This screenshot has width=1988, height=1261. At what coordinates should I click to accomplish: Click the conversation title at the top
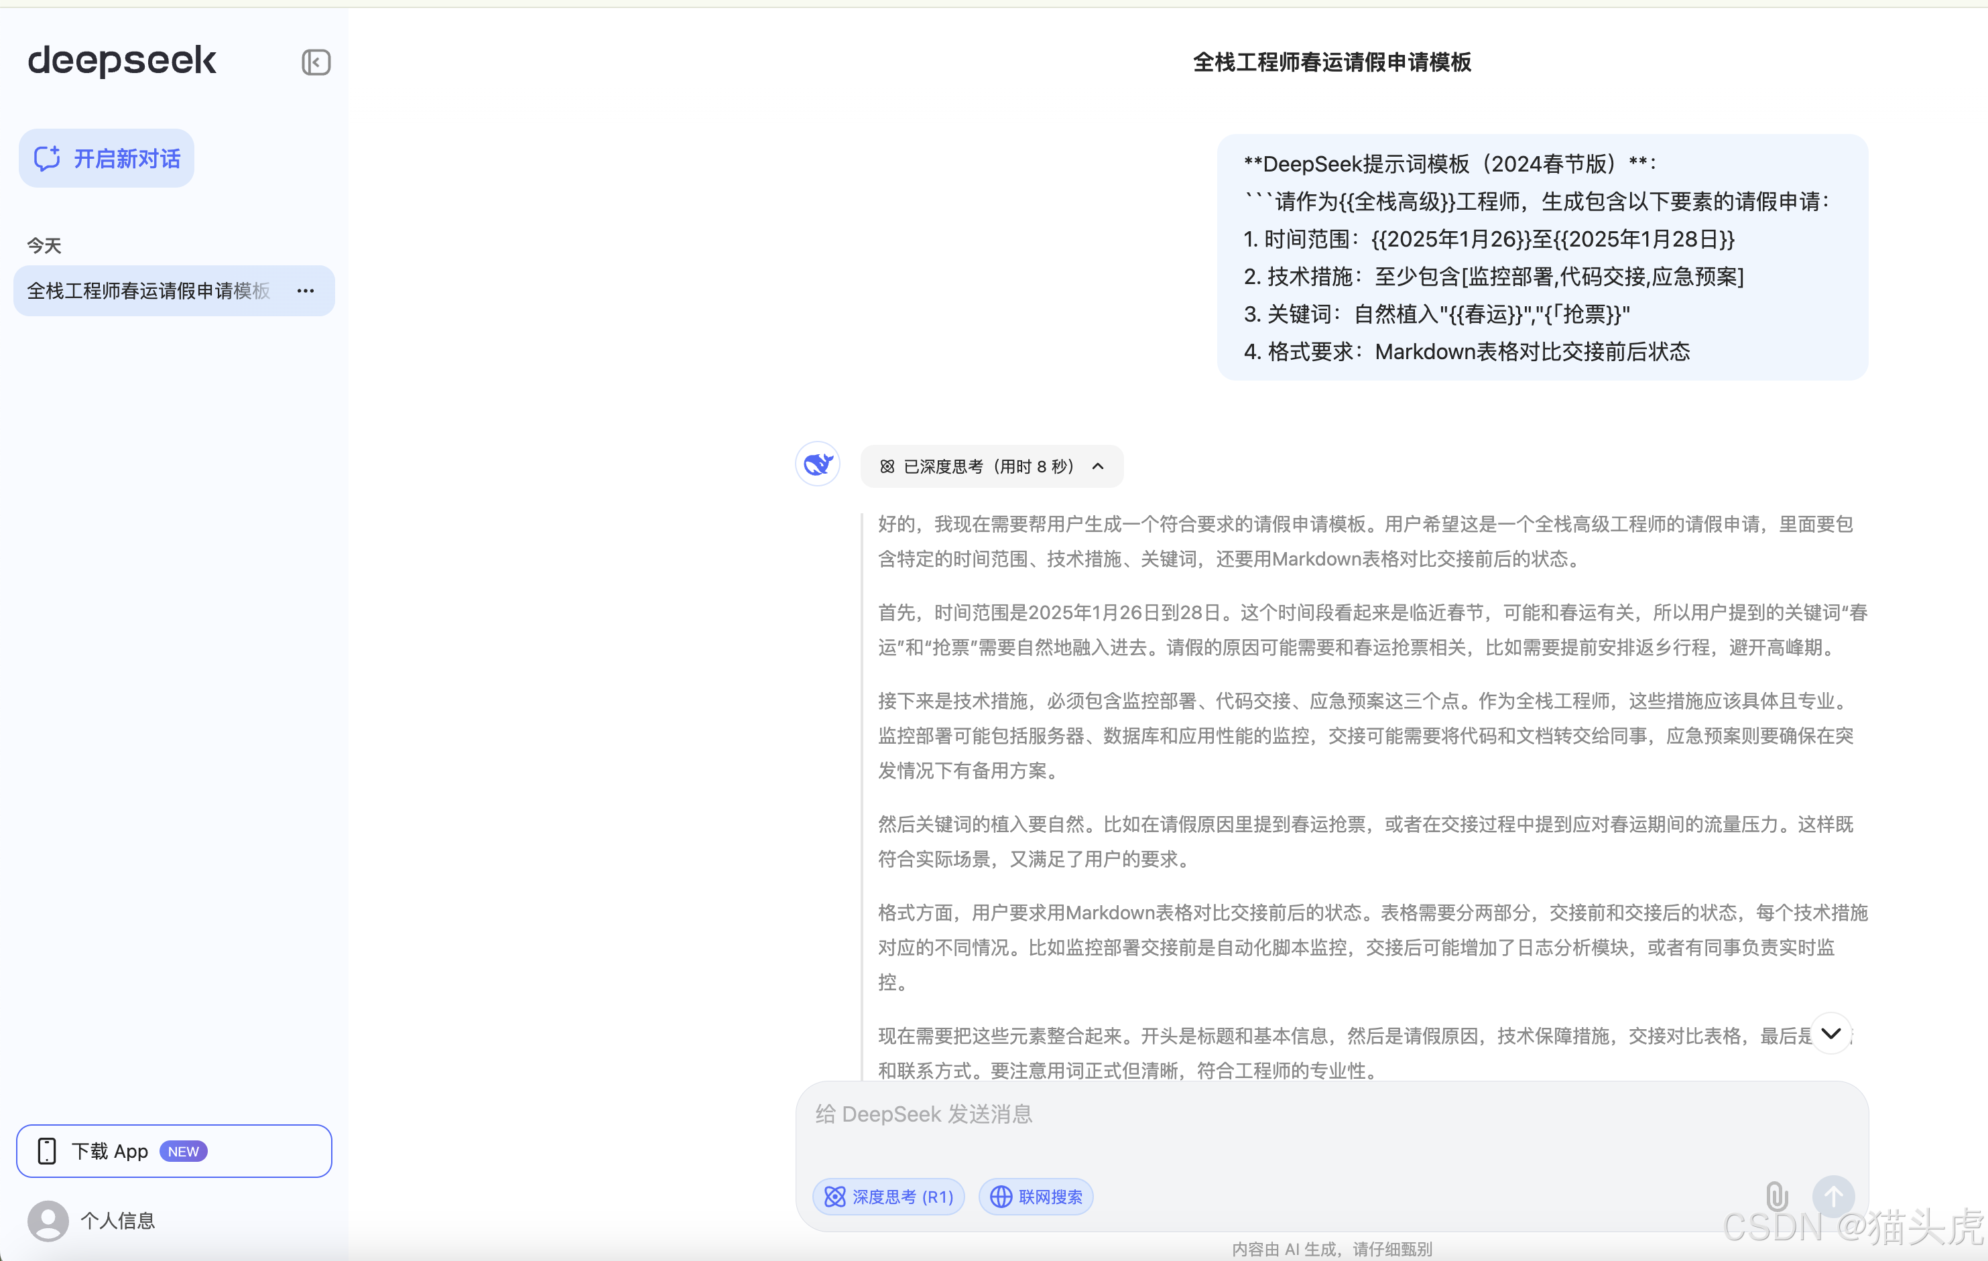pyautogui.click(x=1331, y=62)
